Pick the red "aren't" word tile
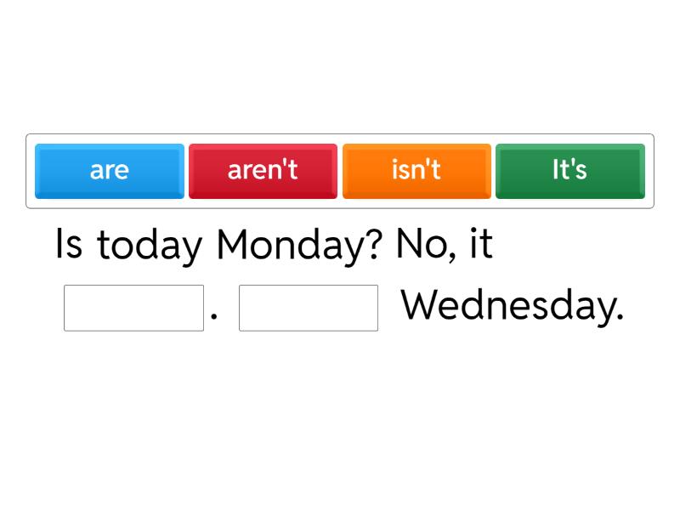 coord(263,171)
